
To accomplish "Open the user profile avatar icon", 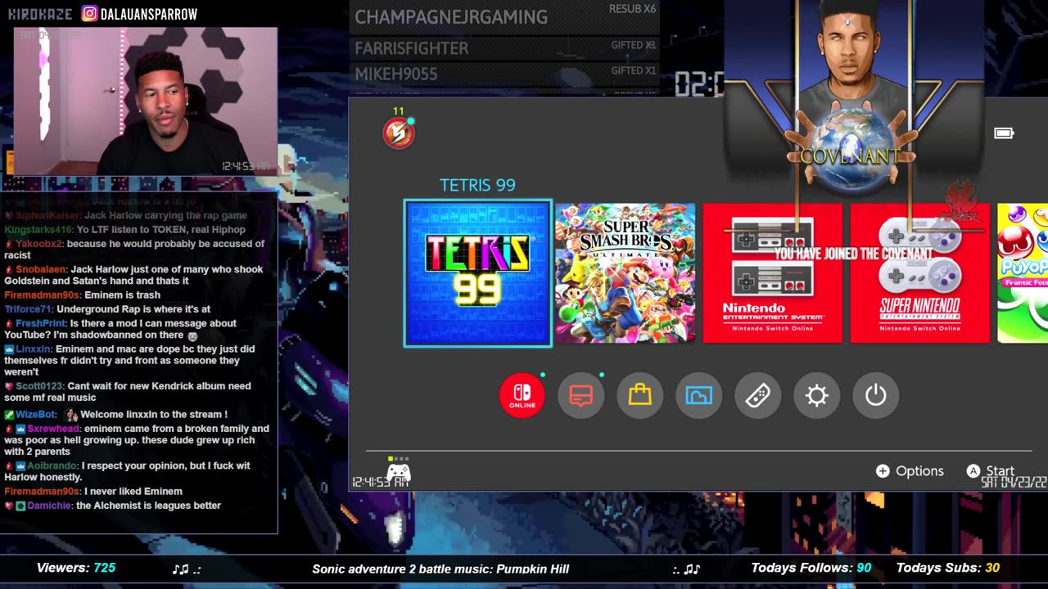I will pos(399,133).
